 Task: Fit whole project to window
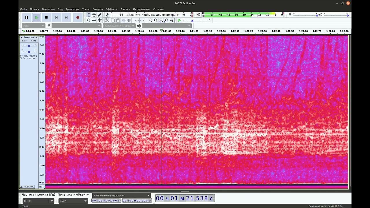166,20
